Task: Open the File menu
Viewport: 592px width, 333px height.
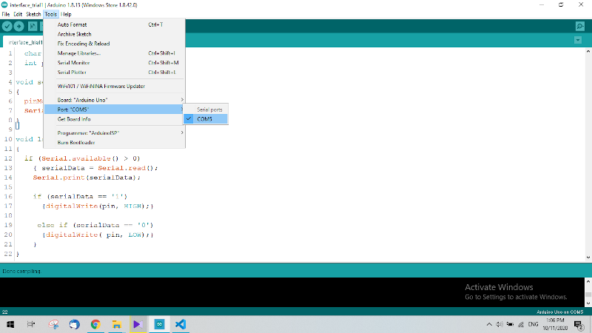Action: point(6,14)
